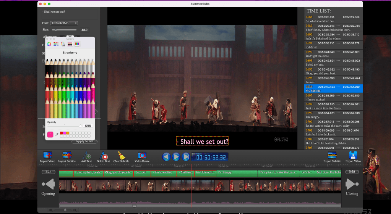This screenshot has width=391, height=214.
Task: Click the Closing arrow icon
Action: click(x=352, y=184)
